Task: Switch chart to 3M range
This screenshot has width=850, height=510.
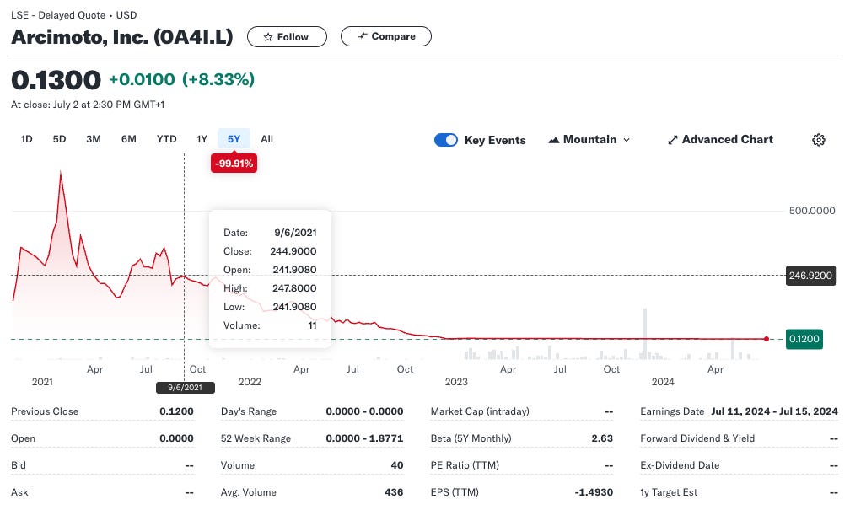Action: click(x=94, y=139)
